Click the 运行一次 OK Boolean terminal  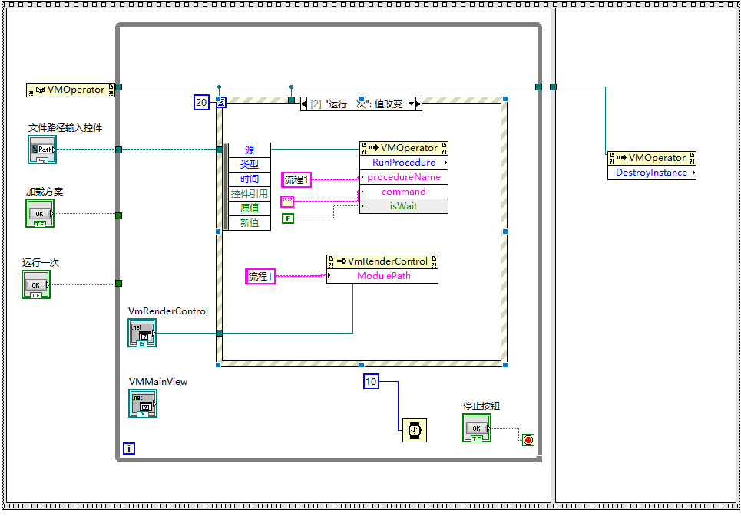[36, 284]
